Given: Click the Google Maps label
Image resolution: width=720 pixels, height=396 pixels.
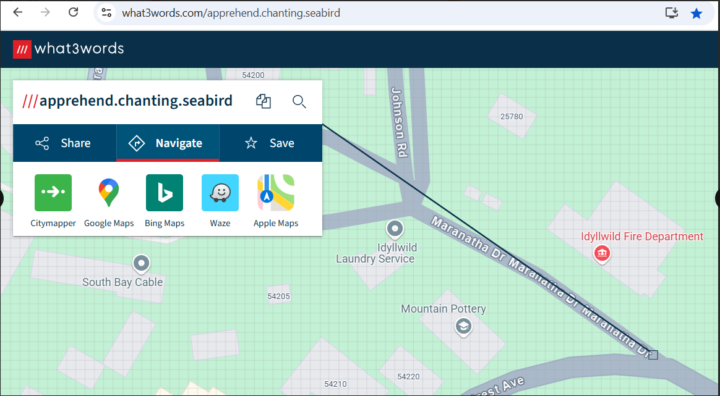Looking at the screenshot, I should (x=109, y=224).
